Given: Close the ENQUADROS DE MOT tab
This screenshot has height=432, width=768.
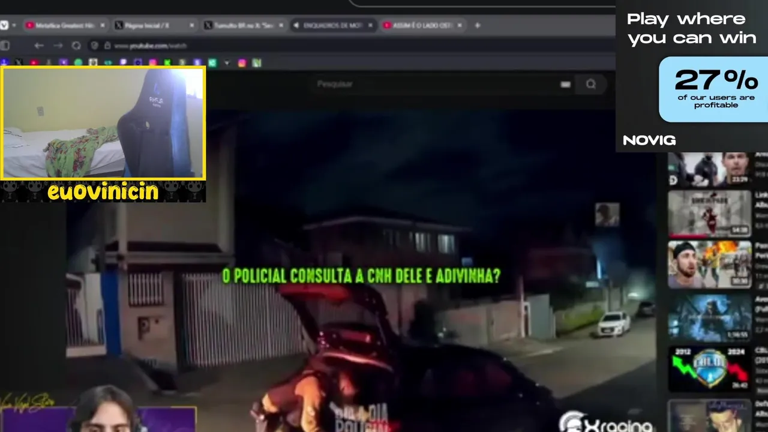Looking at the screenshot, I should click(370, 25).
